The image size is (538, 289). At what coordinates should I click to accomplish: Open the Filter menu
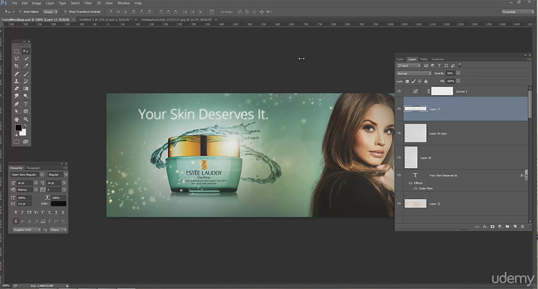(88, 3)
